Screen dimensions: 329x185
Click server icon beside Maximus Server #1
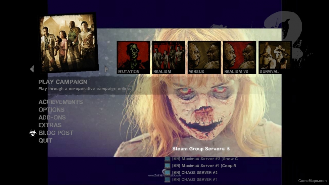point(168,166)
